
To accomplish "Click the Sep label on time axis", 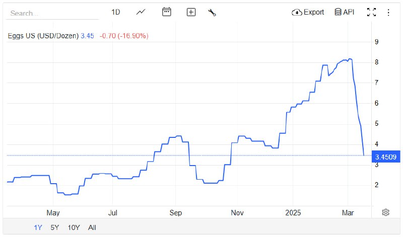I will (x=175, y=212).
